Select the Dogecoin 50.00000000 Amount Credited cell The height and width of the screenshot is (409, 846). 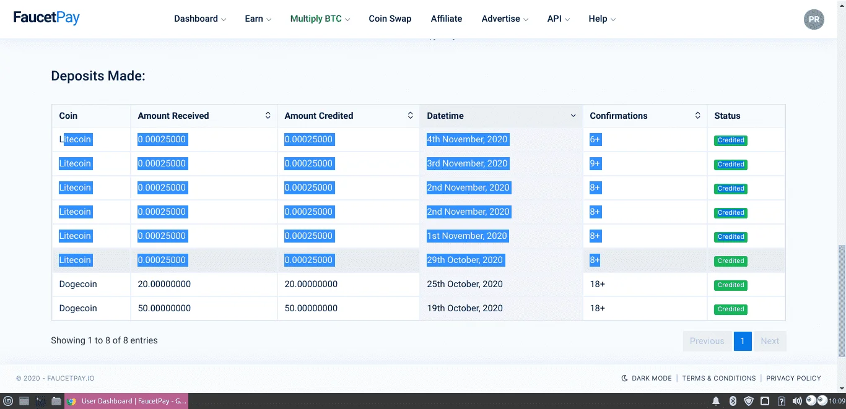[x=349, y=308]
